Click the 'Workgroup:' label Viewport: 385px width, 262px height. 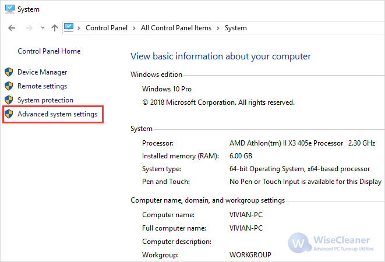click(x=160, y=255)
